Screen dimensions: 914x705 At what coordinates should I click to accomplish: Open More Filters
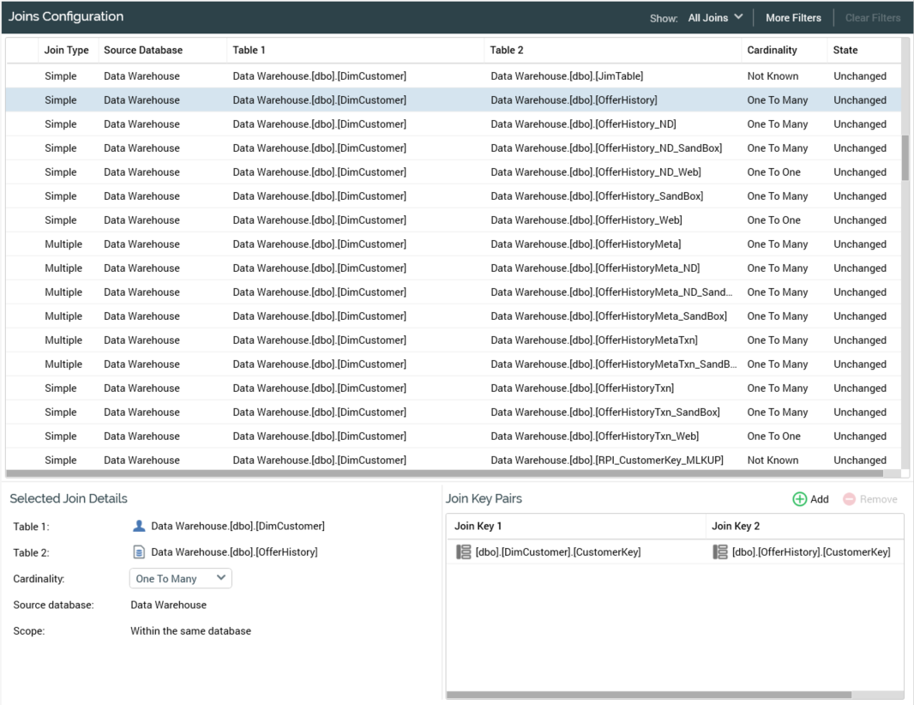793,18
